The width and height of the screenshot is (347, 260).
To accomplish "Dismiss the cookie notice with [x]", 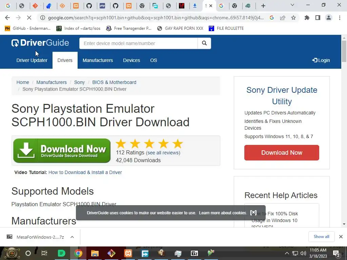I will (x=253, y=213).
